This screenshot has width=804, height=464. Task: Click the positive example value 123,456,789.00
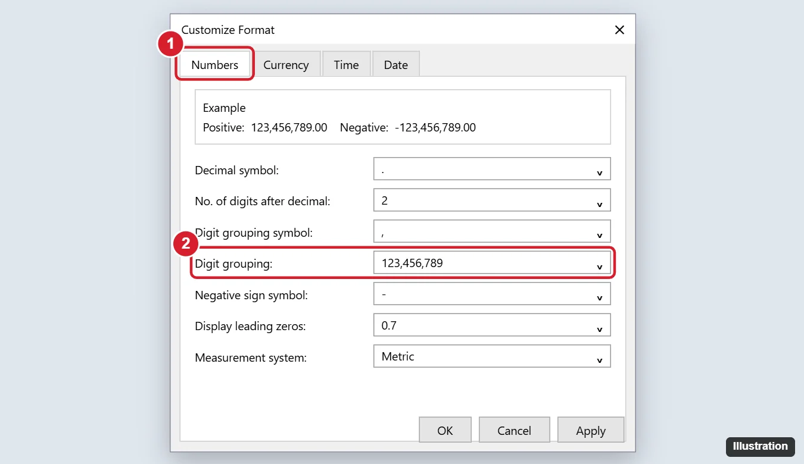click(x=289, y=127)
